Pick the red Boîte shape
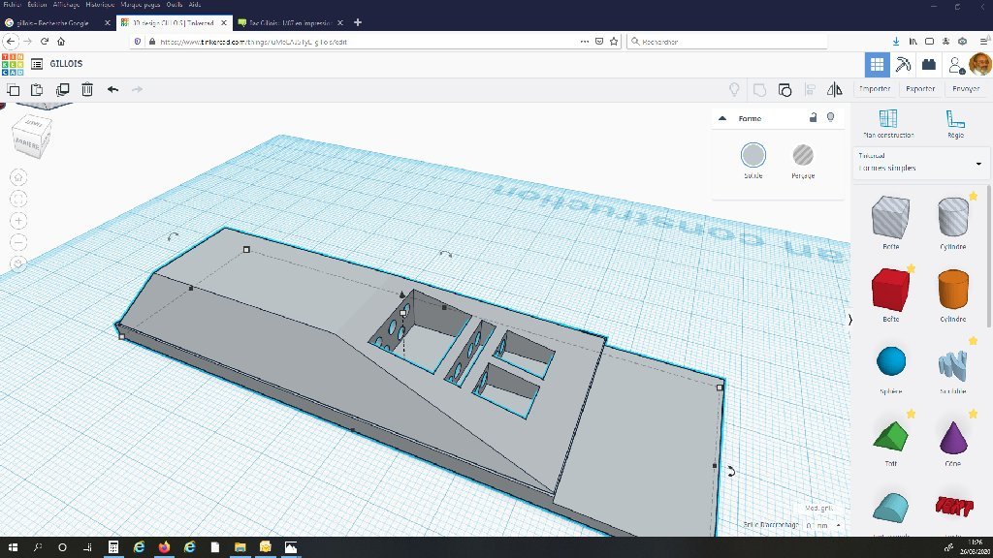The image size is (993, 558). 890,290
